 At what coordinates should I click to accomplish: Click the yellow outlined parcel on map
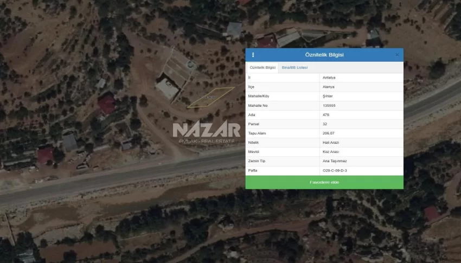pos(211,97)
